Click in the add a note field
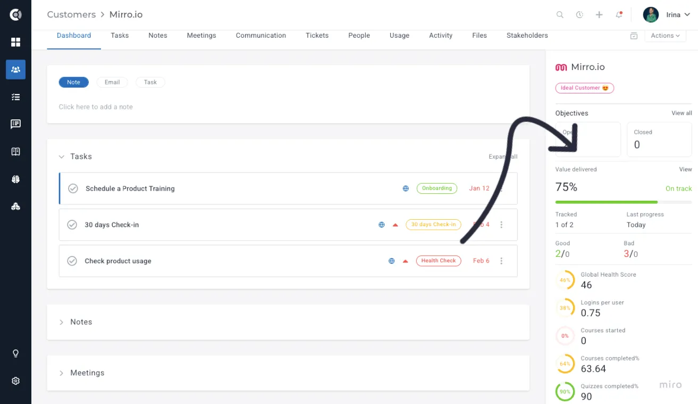This screenshot has height=404, width=698. point(288,107)
